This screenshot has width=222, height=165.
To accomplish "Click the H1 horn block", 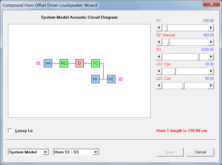I will coord(95,79).
